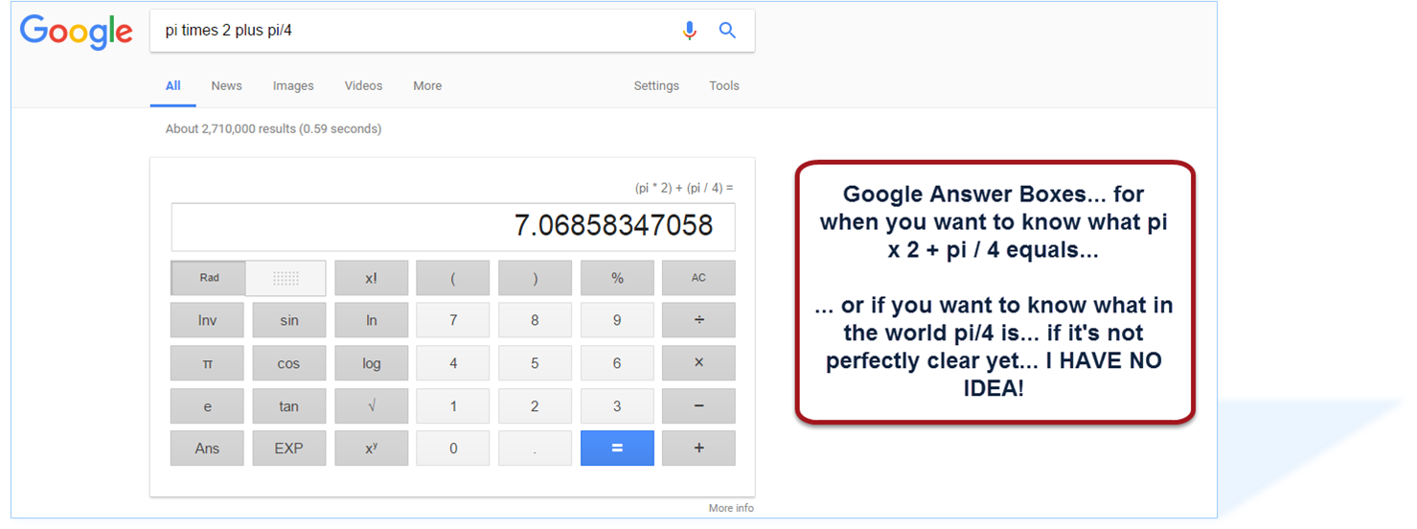Expand the search Tools options
Image resolution: width=1417 pixels, height=529 pixels.
coord(724,86)
